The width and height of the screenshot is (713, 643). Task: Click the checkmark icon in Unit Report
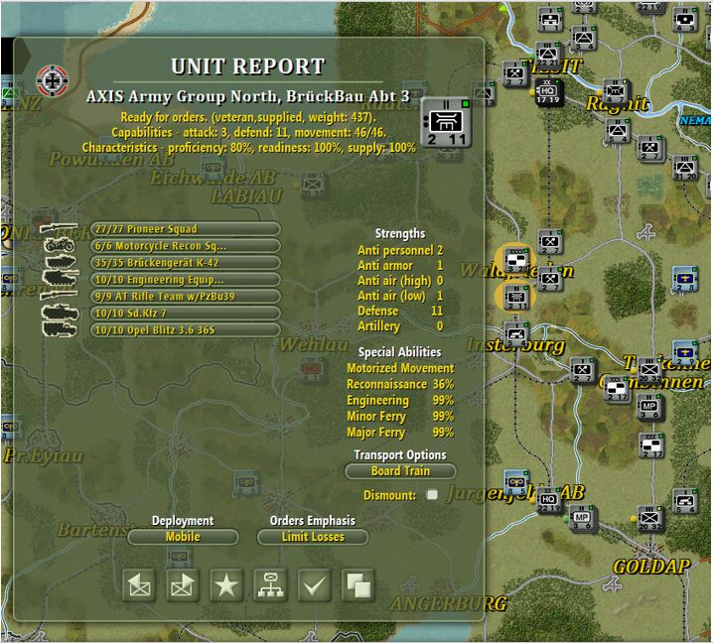314,584
